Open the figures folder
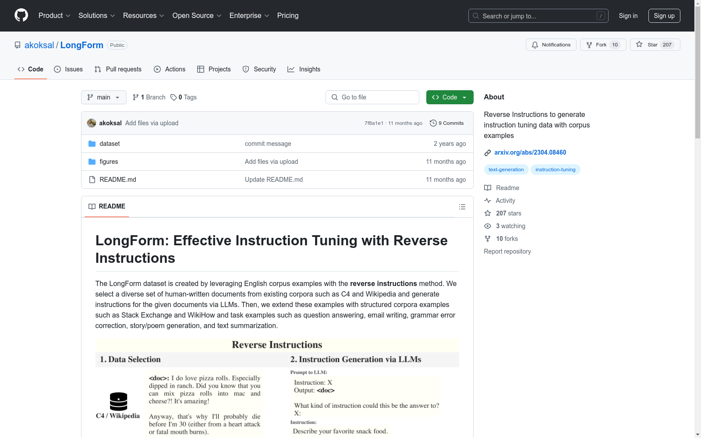The width and height of the screenshot is (701, 438). tap(109, 162)
